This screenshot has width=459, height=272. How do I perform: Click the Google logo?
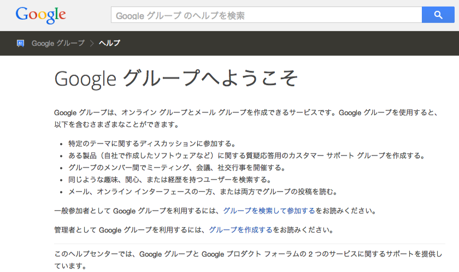point(40,15)
